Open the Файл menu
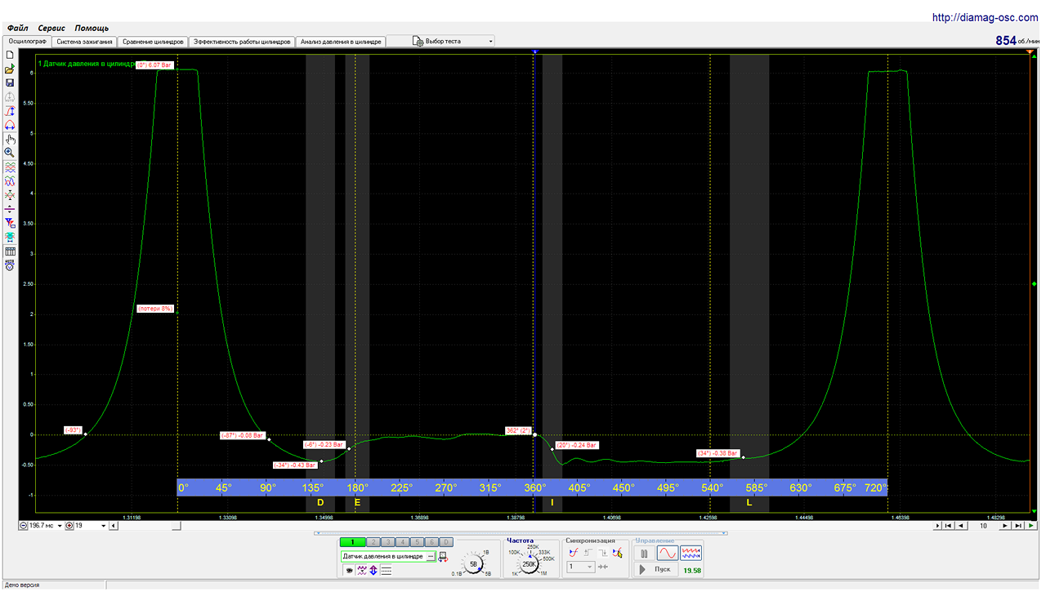The width and height of the screenshot is (1046, 592). [17, 28]
